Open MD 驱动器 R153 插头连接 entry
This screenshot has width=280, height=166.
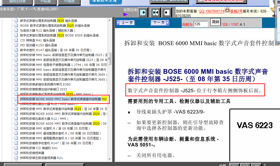click(39, 45)
